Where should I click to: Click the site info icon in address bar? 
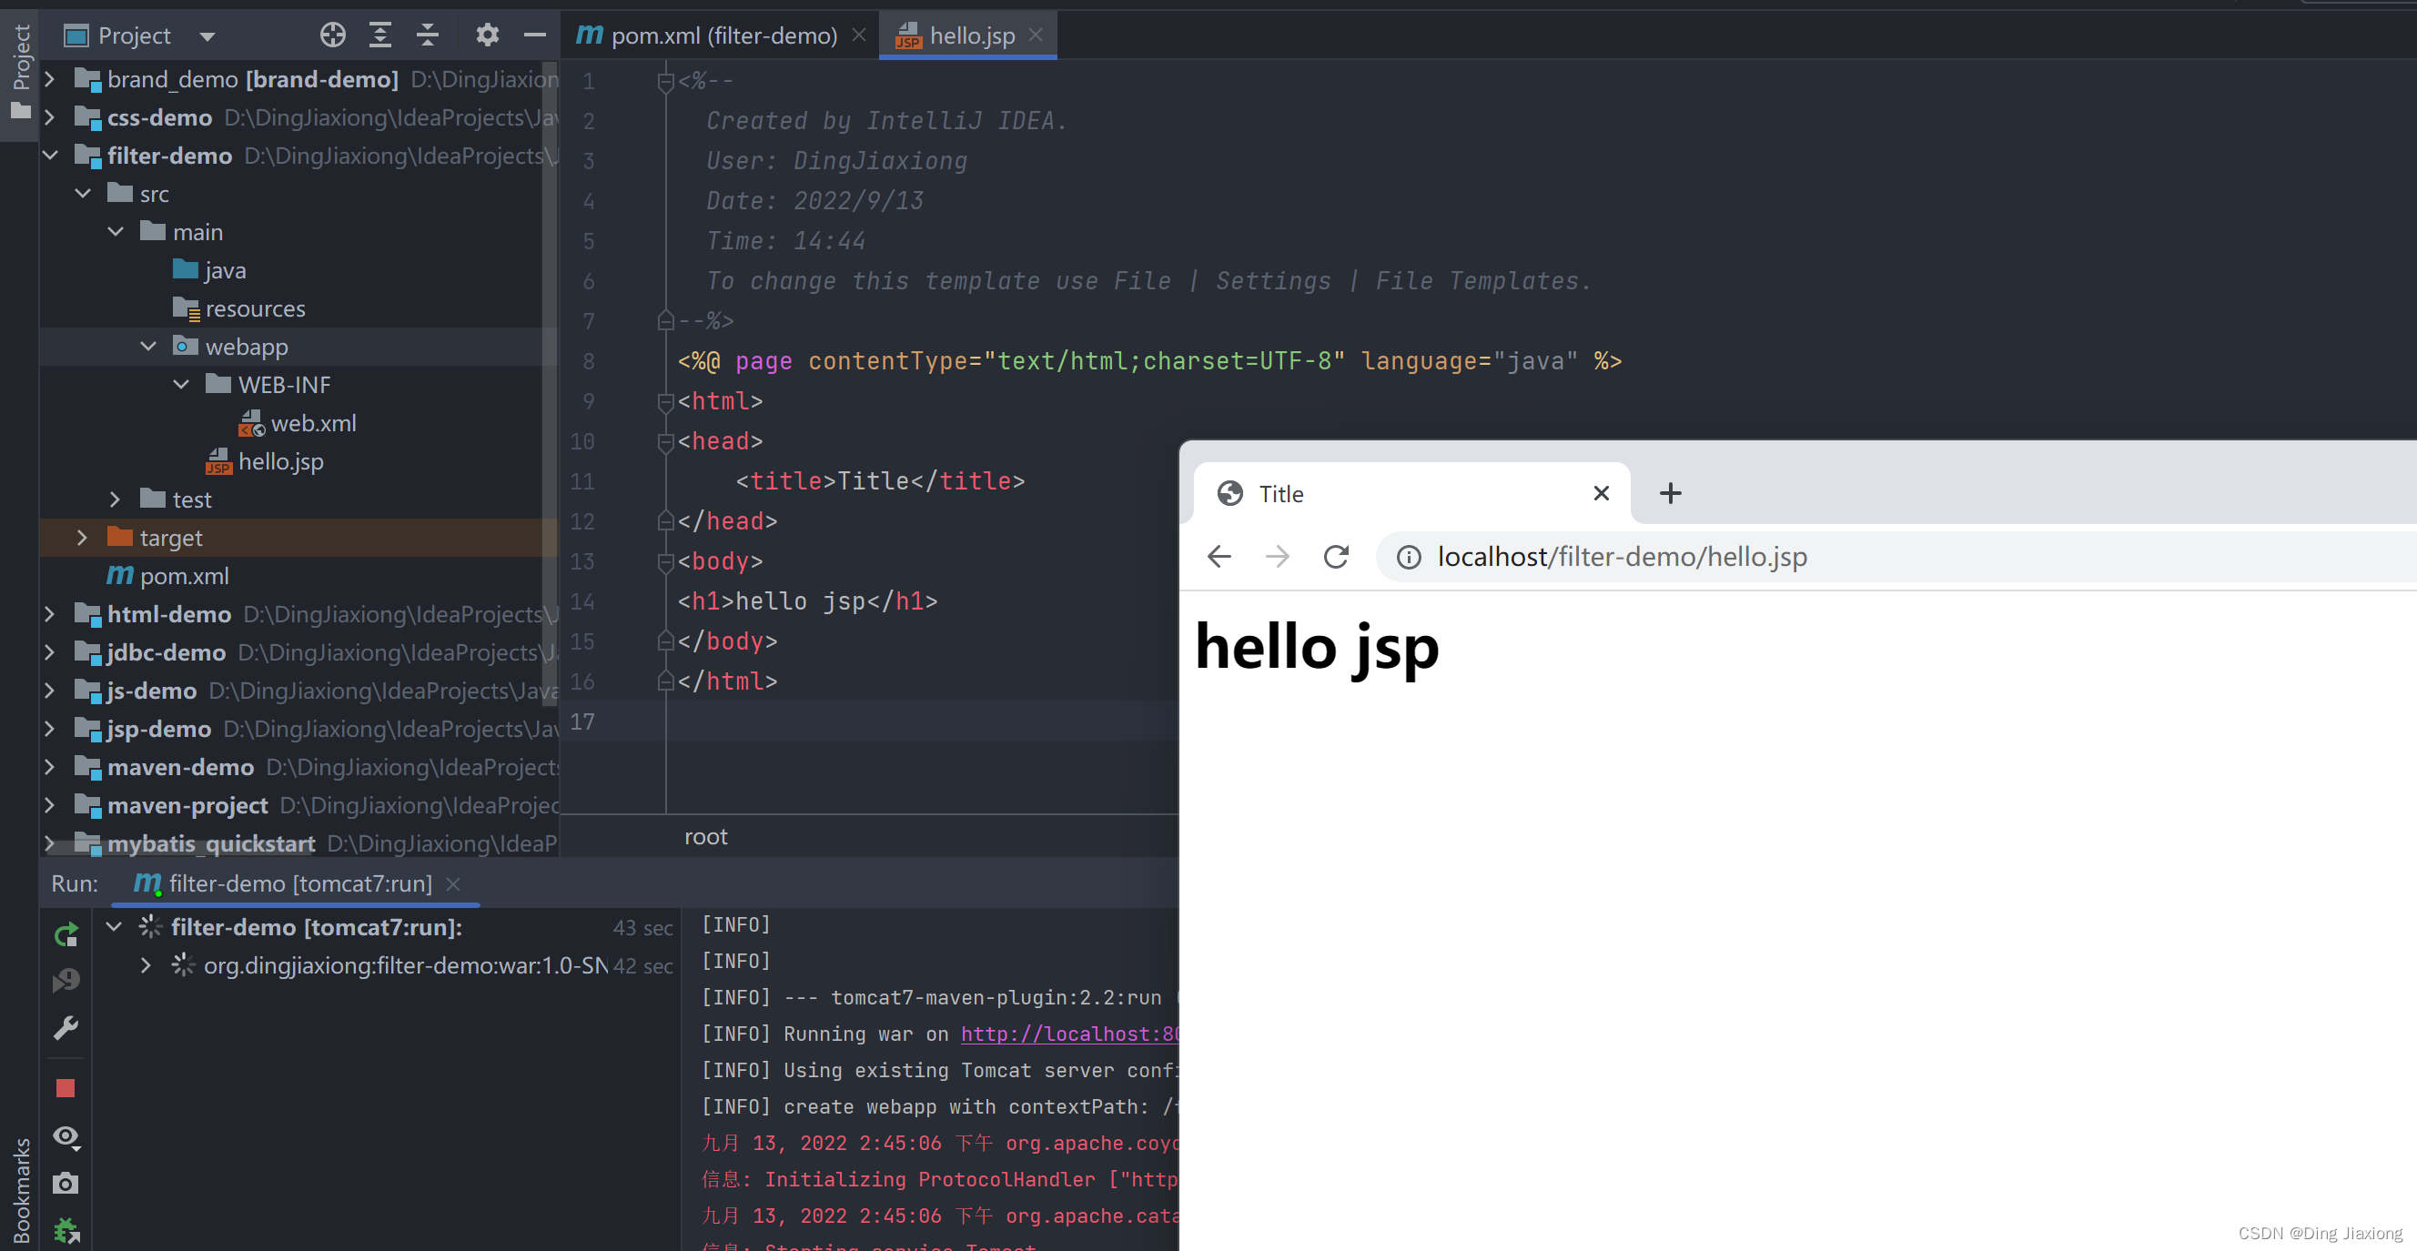click(x=1409, y=557)
